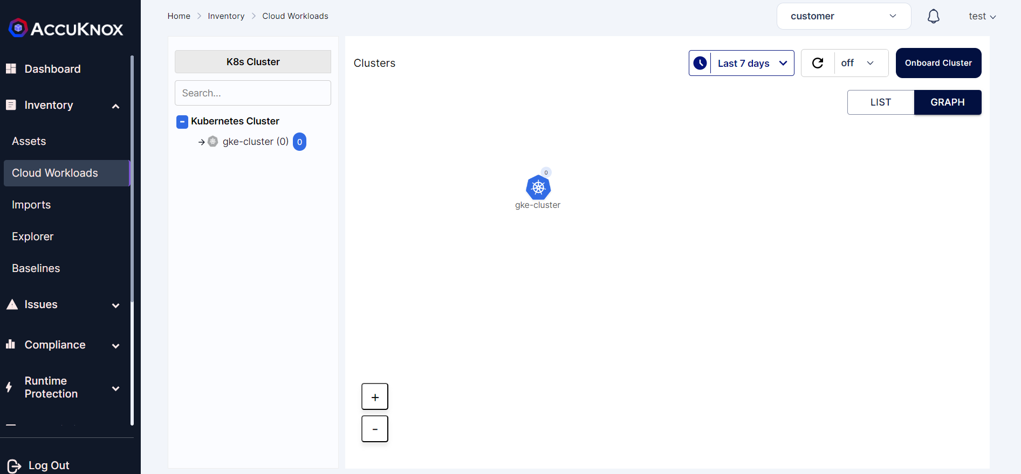Click the refresh icon beside off
Image resolution: width=1021 pixels, height=474 pixels.
click(818, 63)
